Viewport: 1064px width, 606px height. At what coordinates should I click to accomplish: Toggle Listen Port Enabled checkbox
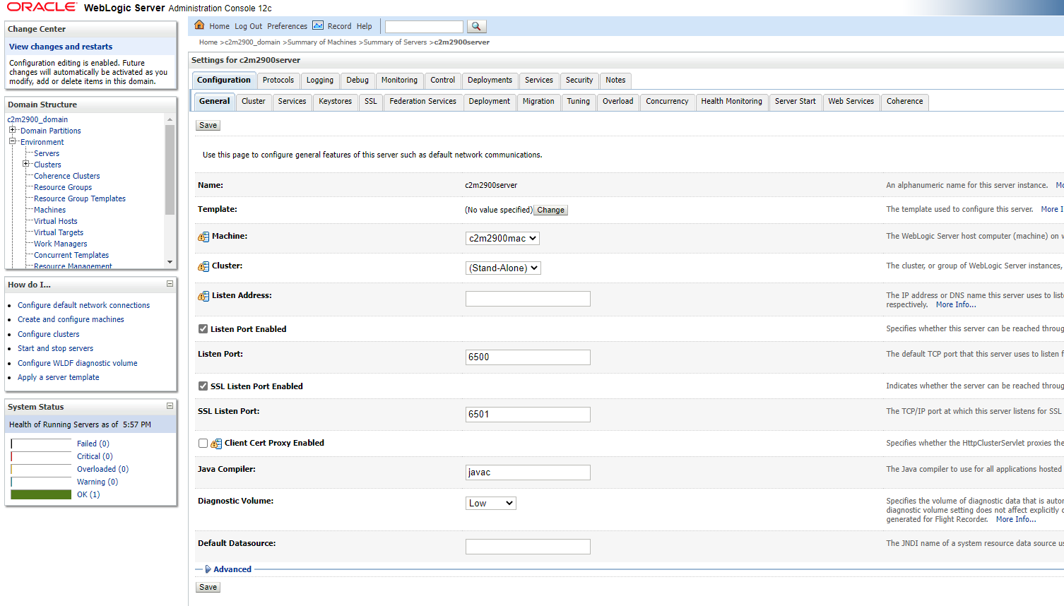coord(203,329)
